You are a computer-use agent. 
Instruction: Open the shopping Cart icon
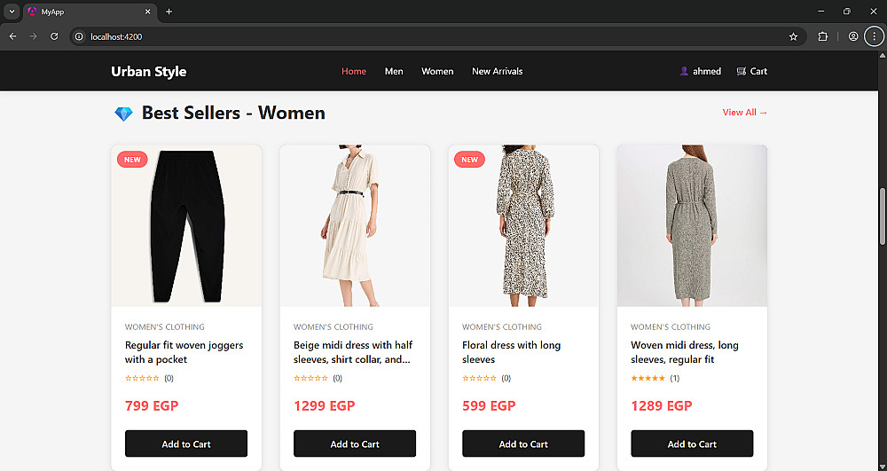click(742, 71)
